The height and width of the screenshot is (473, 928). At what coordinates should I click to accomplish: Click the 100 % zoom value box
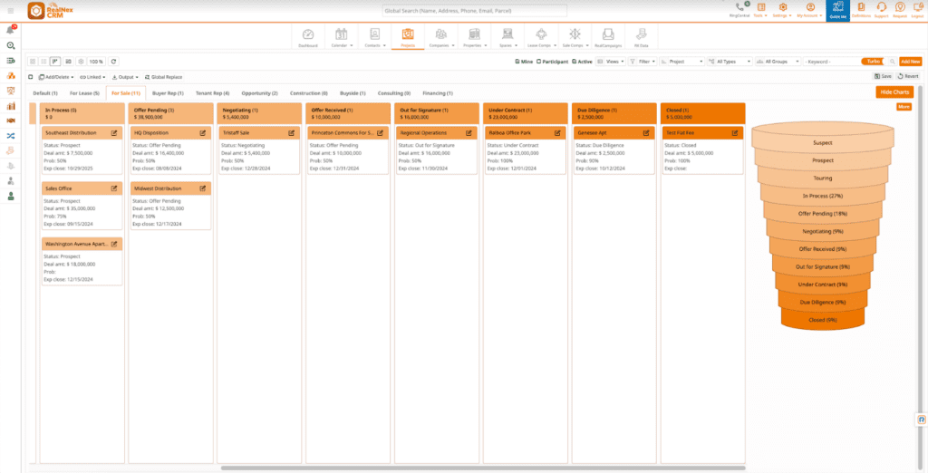pos(96,61)
